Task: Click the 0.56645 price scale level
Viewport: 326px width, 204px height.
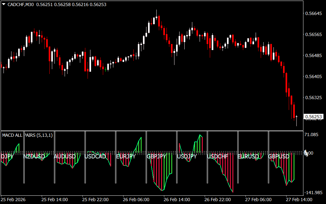Action: [314, 13]
